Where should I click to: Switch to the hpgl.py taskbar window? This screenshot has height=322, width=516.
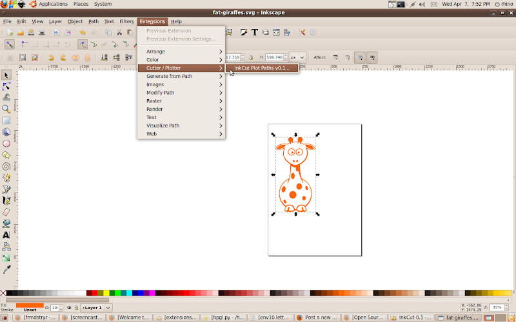click(x=223, y=317)
